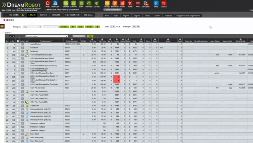The height and width of the screenshot is (143, 253).
Task: Open the gray dropdown next to OK button
Action: pyautogui.click(x=79, y=36)
